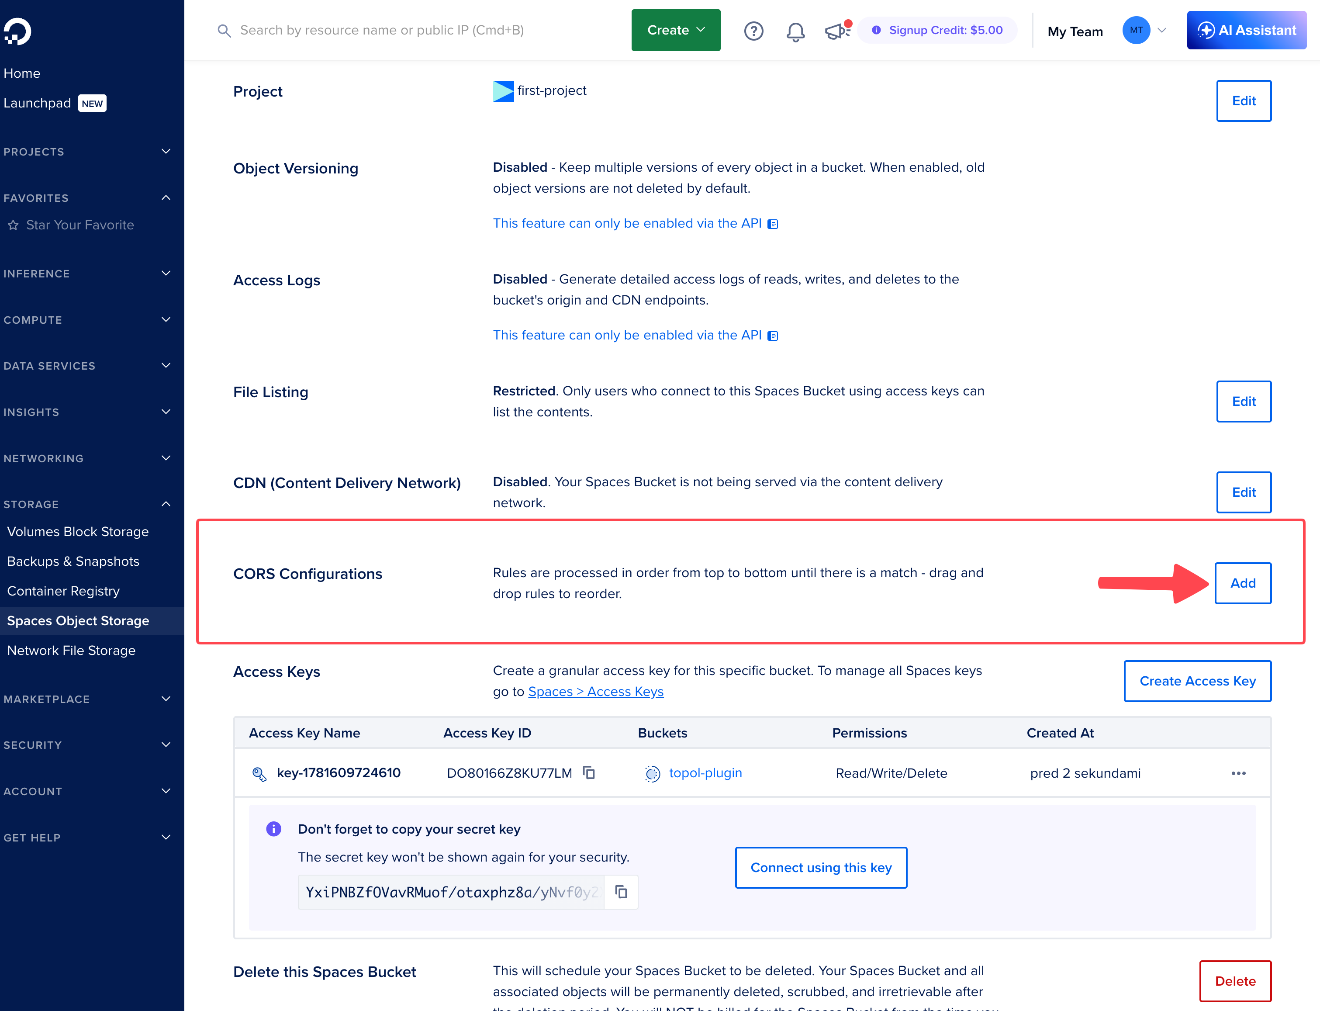Edit the CDN setting
This screenshot has height=1011, width=1320.
pyautogui.click(x=1244, y=492)
